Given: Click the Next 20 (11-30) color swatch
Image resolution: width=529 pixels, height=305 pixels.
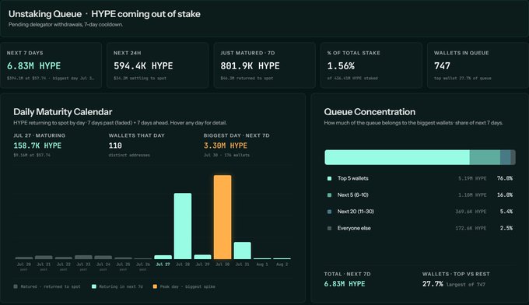Looking at the screenshot, I should [x=329, y=212].
